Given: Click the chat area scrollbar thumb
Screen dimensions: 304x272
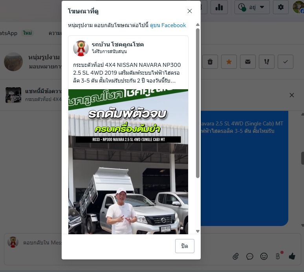Looking at the screenshot, I should (x=302, y=158).
